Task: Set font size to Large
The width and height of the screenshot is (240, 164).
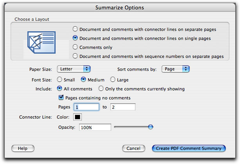Action: (x=113, y=79)
